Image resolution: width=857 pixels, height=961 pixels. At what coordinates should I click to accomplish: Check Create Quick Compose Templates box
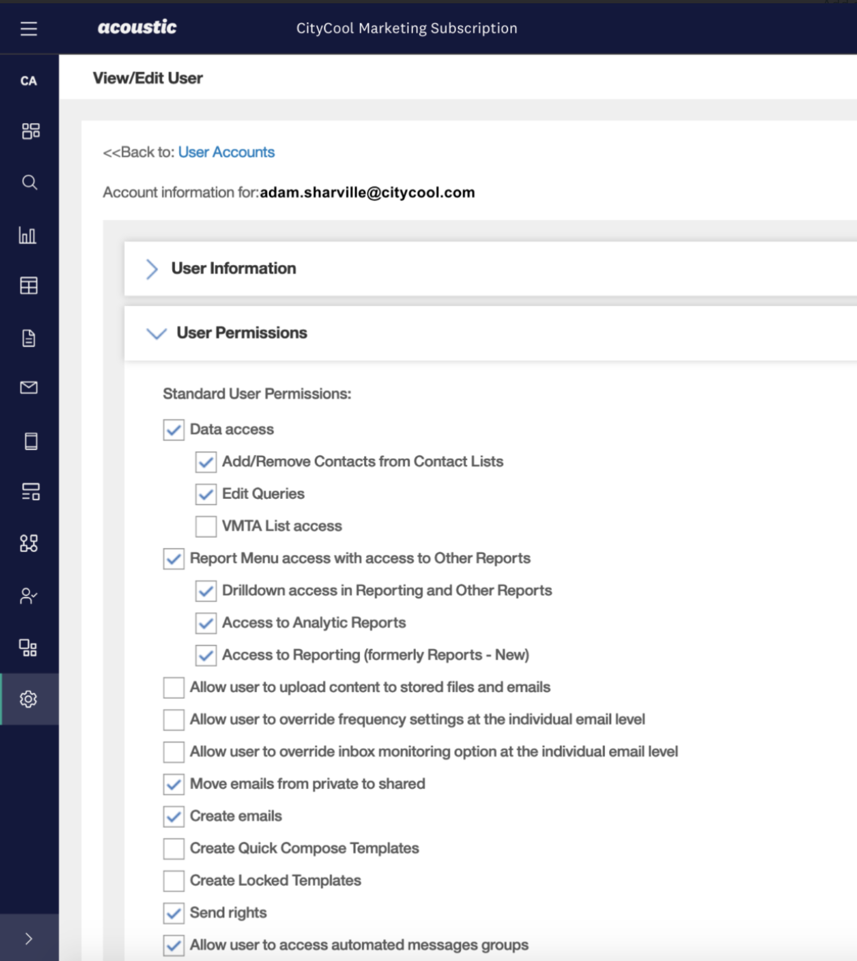coord(174,849)
